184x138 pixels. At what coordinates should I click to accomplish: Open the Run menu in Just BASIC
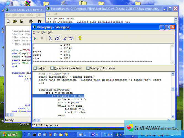pos(22,15)
